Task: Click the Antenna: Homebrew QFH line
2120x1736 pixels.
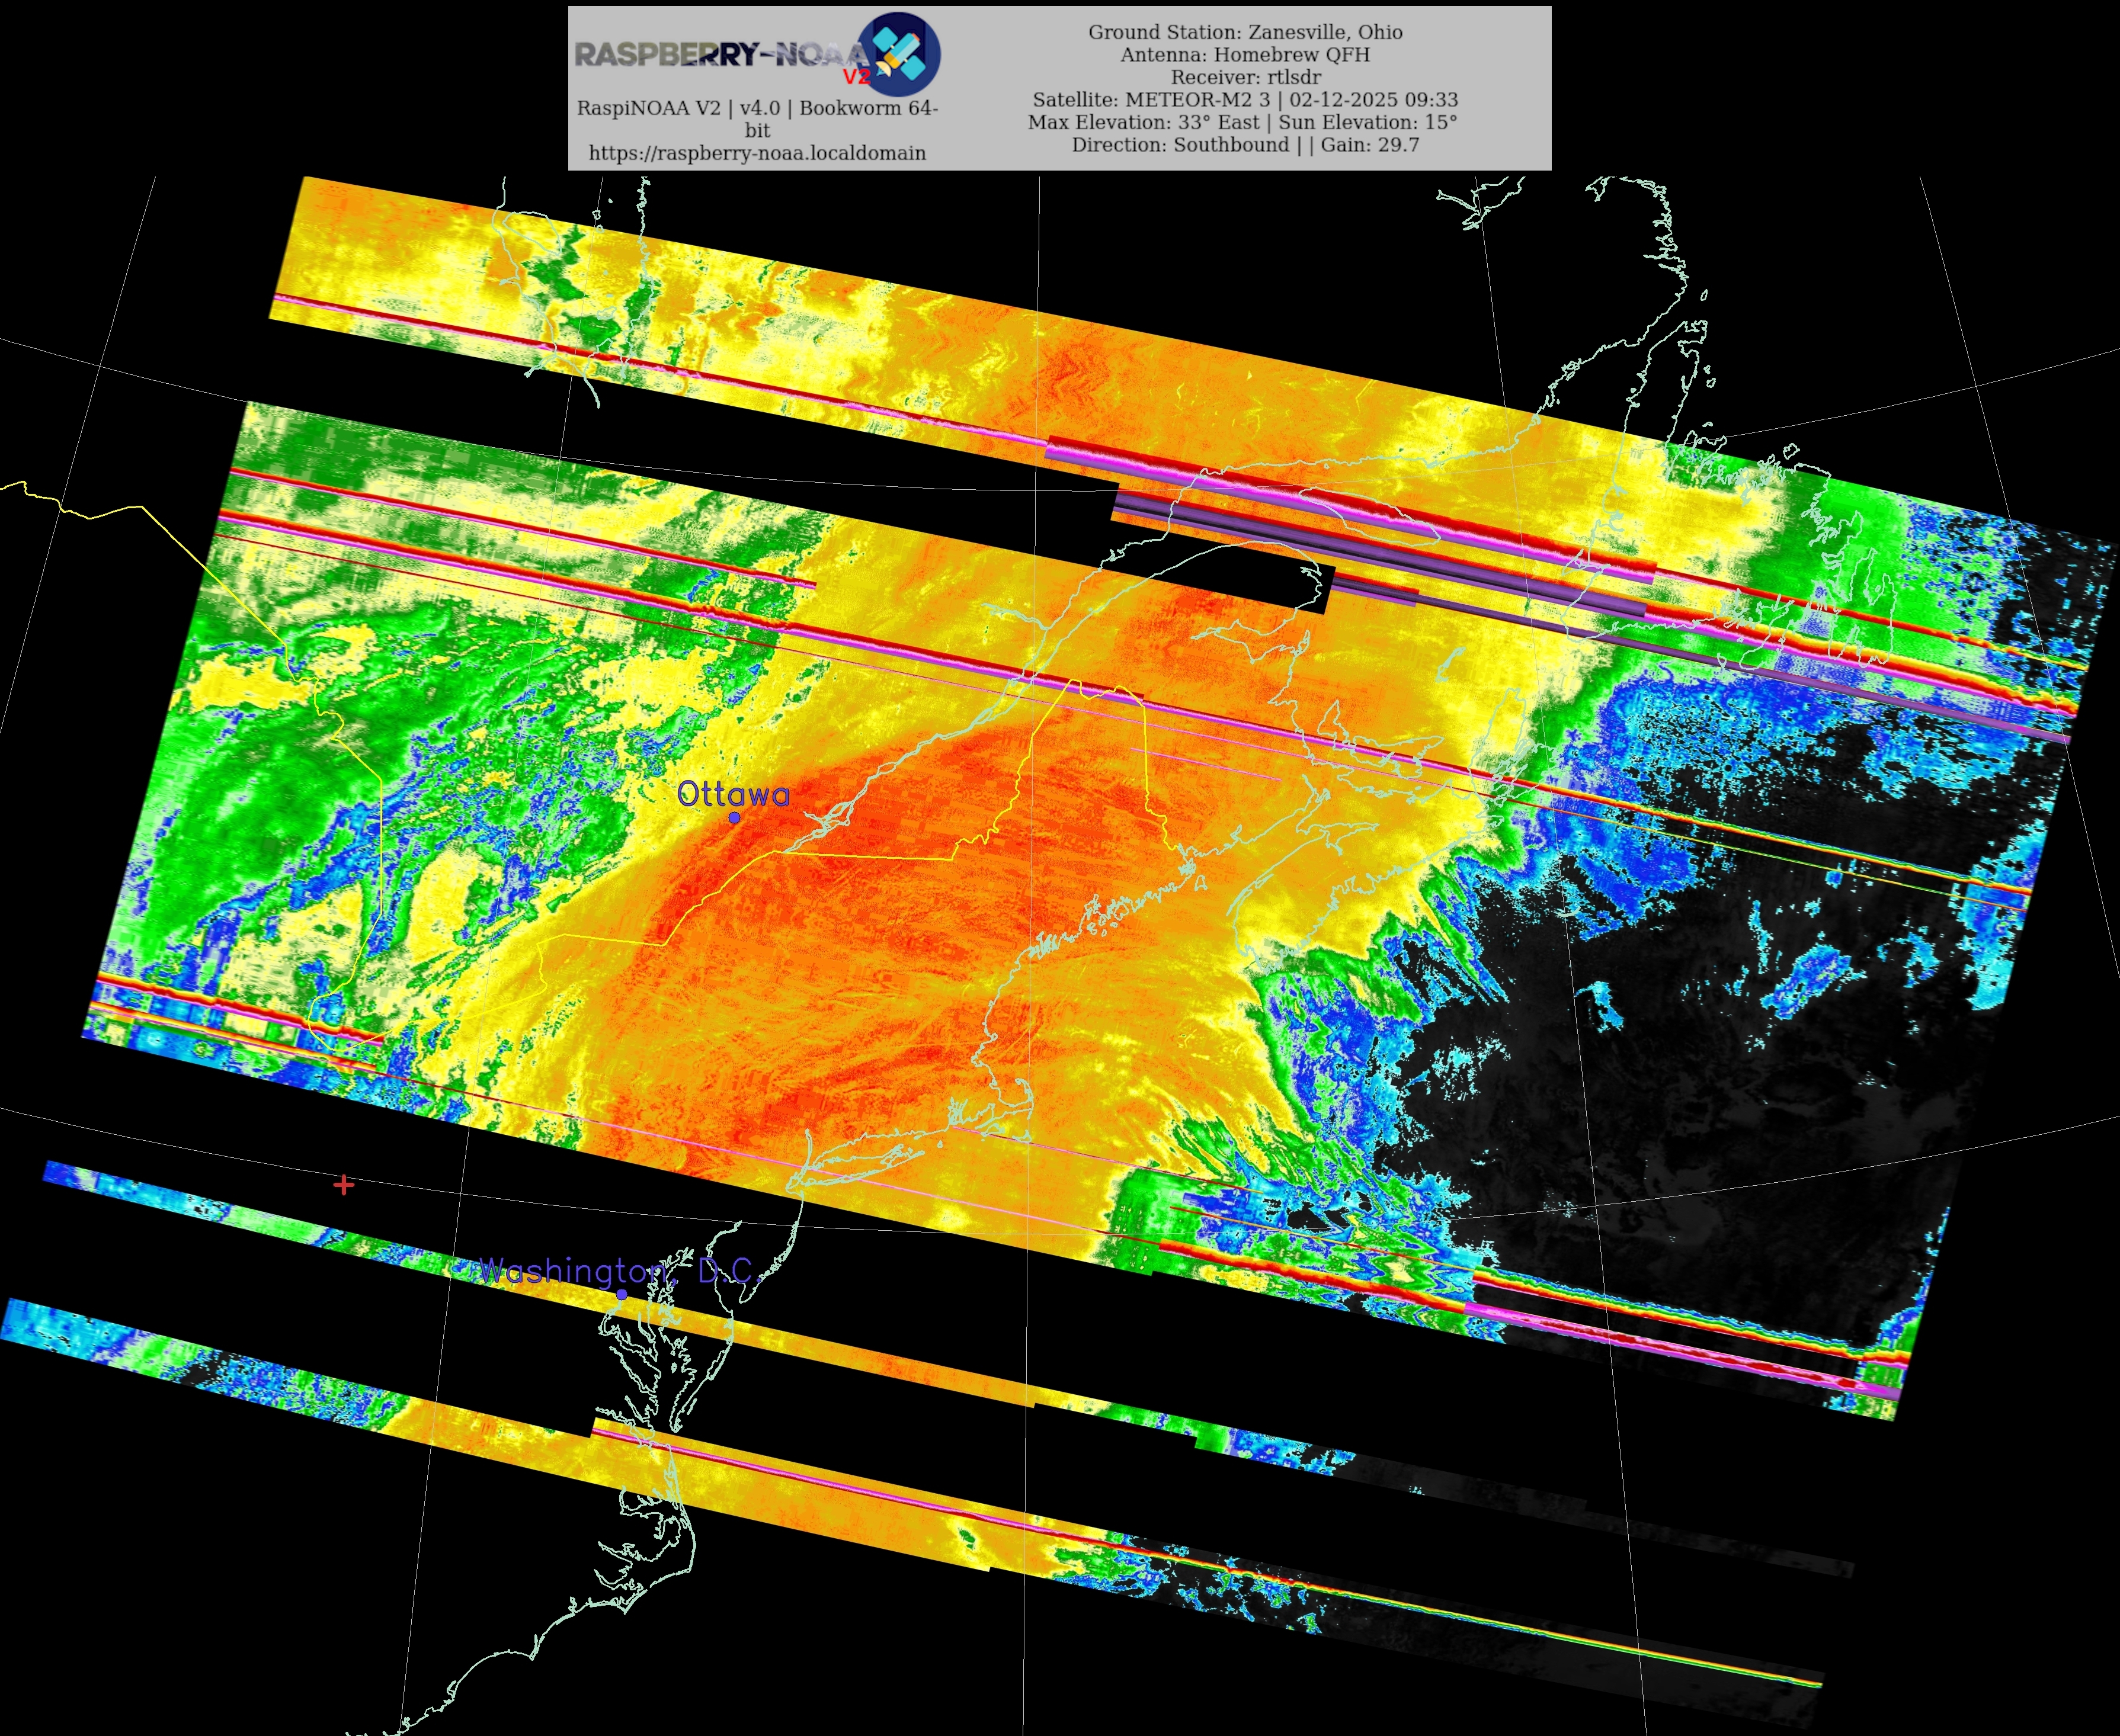Action: 1245,55
